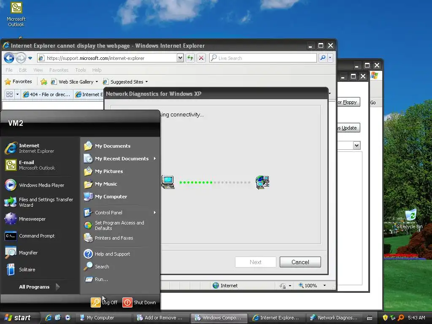The width and height of the screenshot is (432, 324).
Task: Click Cancel in Network Diagnostics
Action: click(x=300, y=262)
